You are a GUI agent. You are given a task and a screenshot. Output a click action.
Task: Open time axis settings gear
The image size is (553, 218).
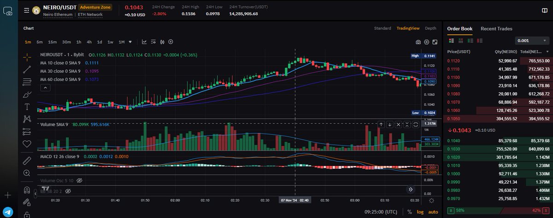[431, 201]
